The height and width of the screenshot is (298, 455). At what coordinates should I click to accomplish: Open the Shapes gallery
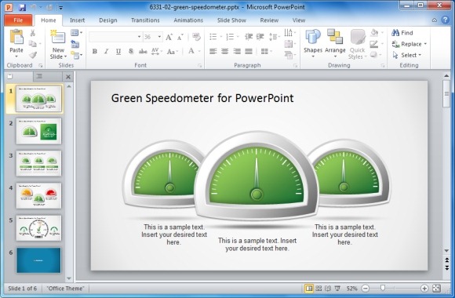[313, 43]
